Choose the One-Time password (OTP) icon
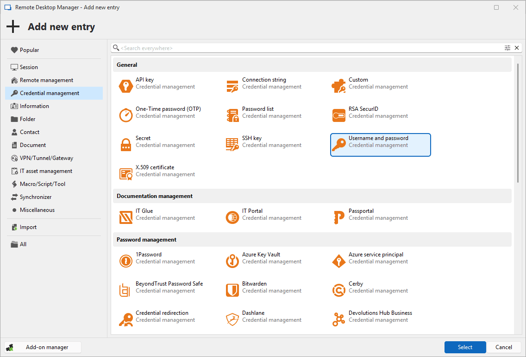 click(x=126, y=115)
